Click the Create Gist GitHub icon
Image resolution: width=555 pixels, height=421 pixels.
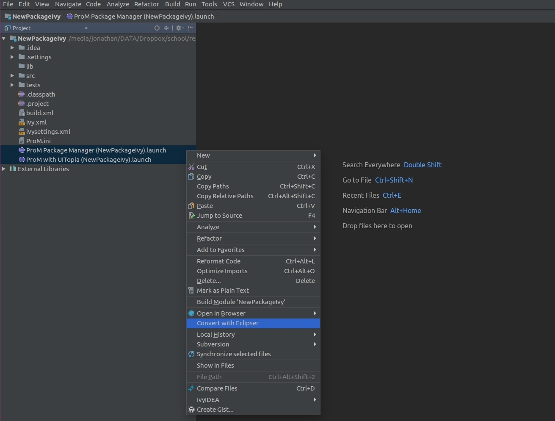191,410
